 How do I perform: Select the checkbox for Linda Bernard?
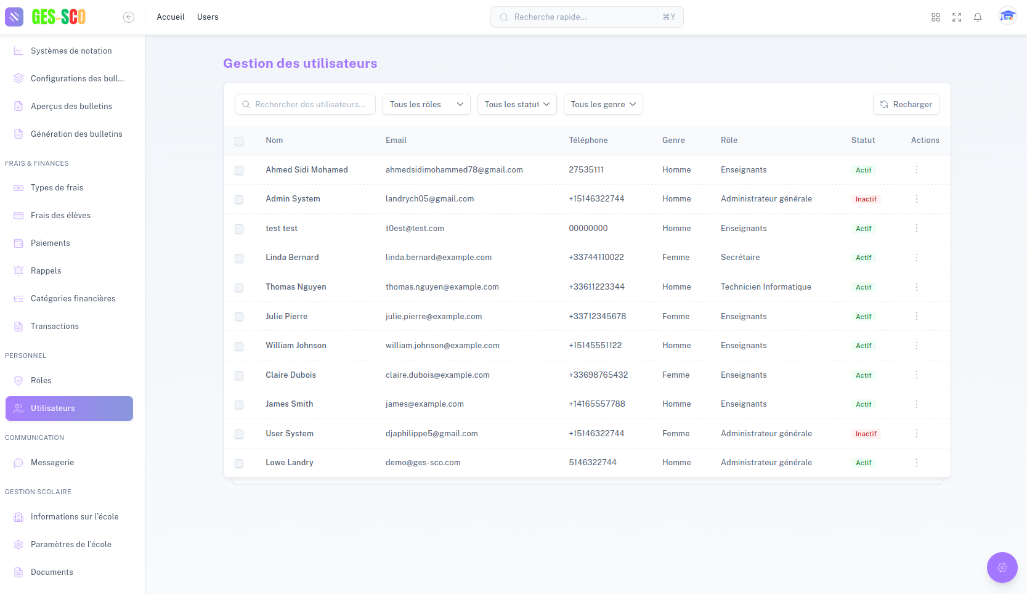(x=239, y=258)
